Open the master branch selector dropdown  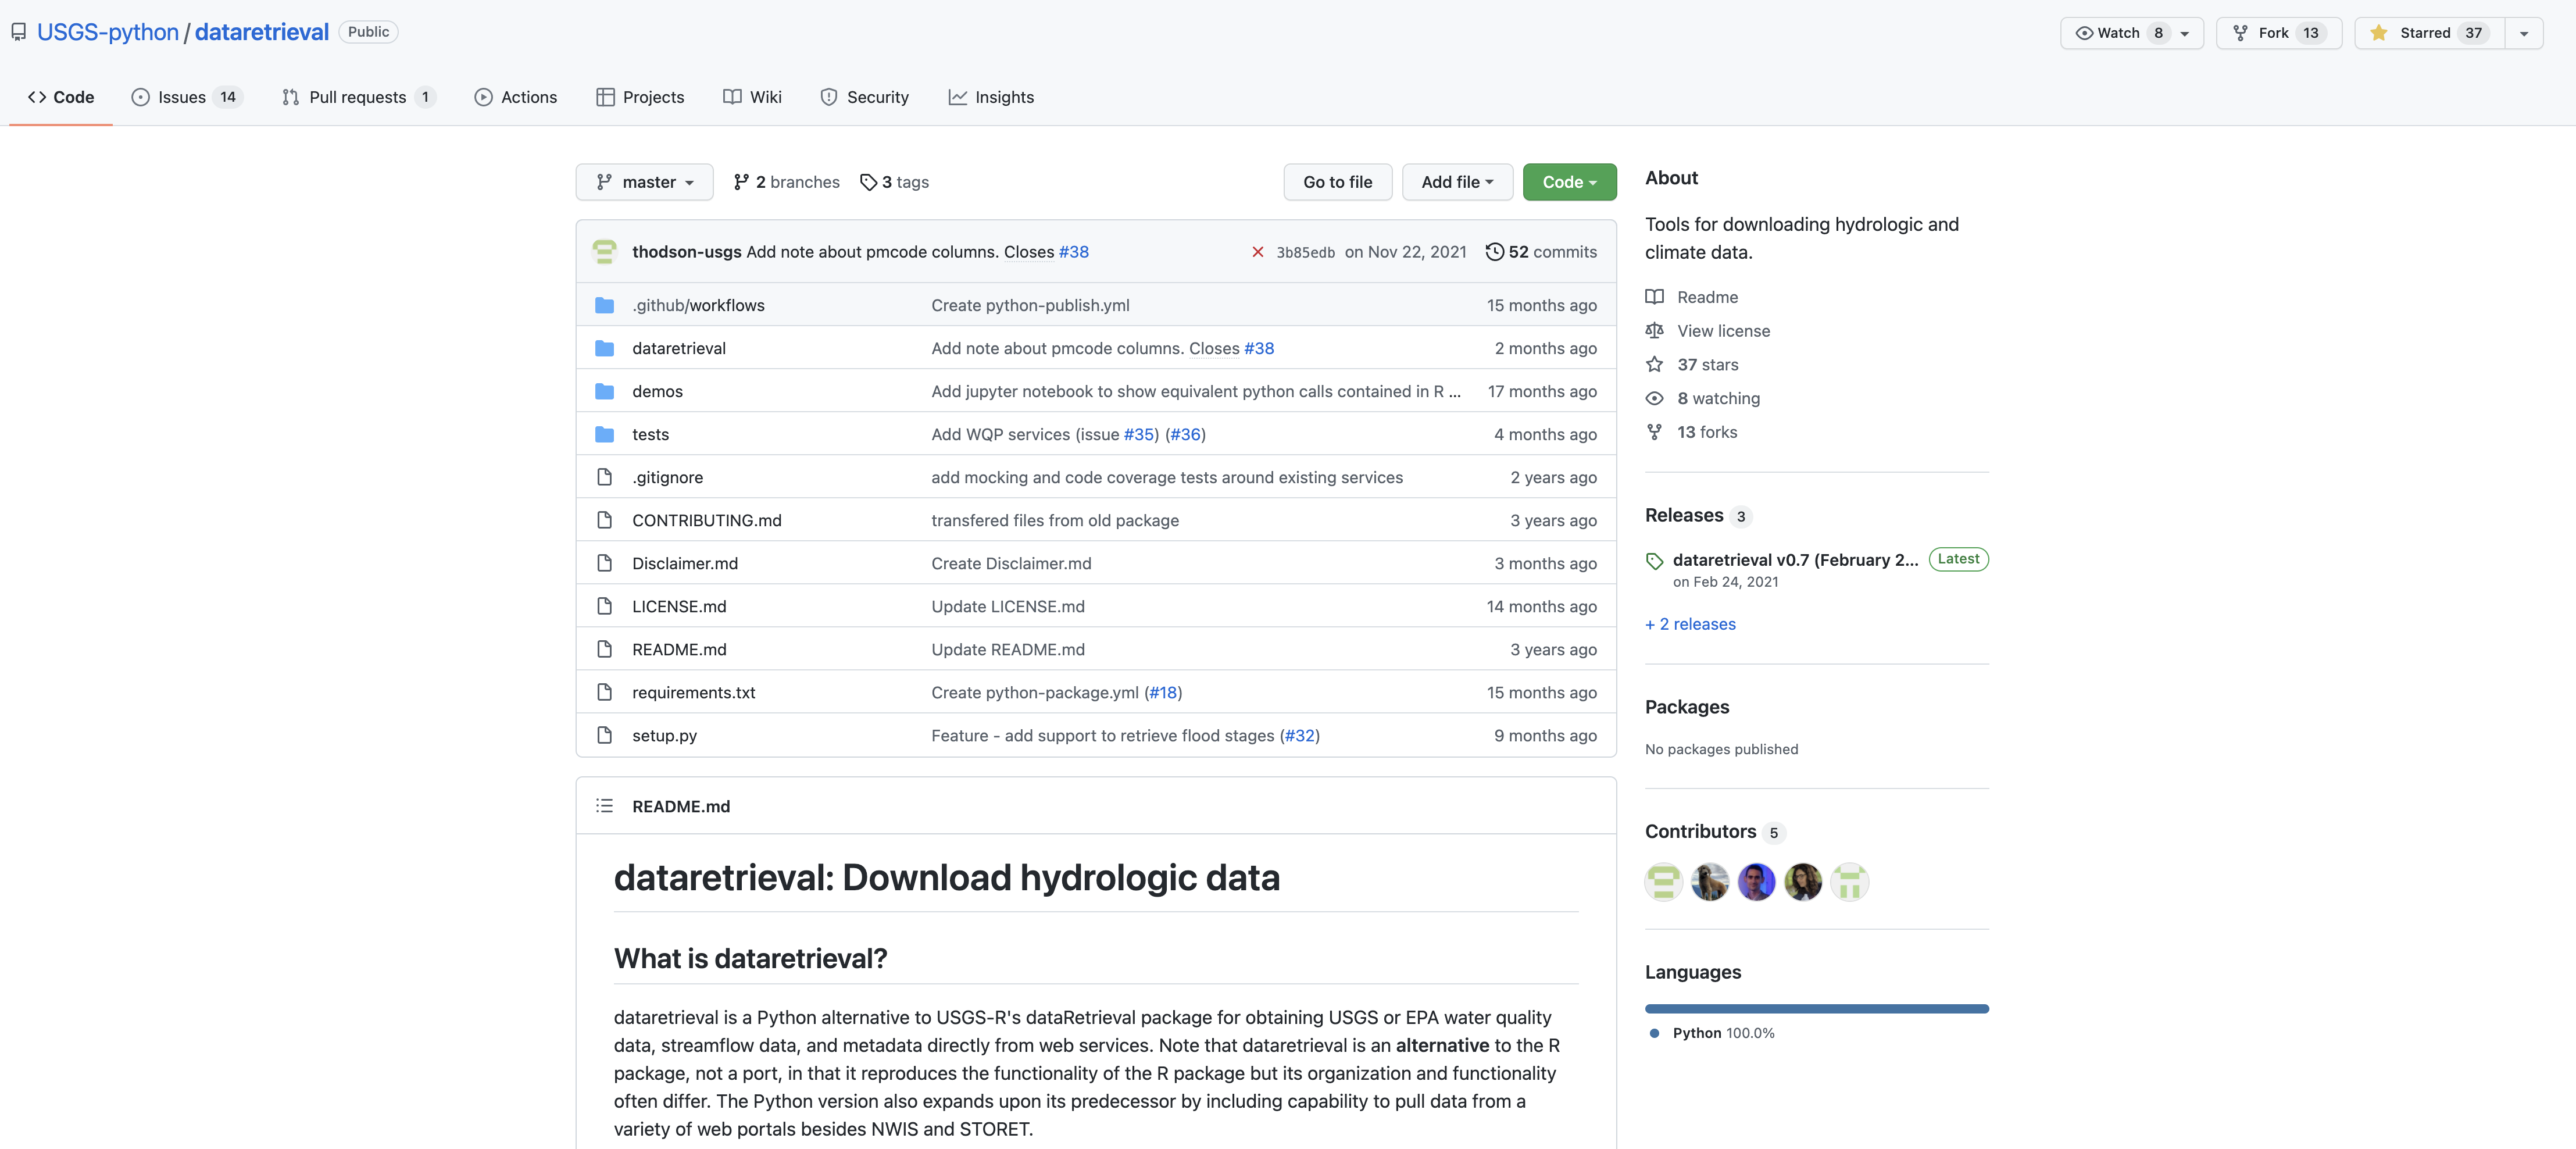(x=645, y=182)
